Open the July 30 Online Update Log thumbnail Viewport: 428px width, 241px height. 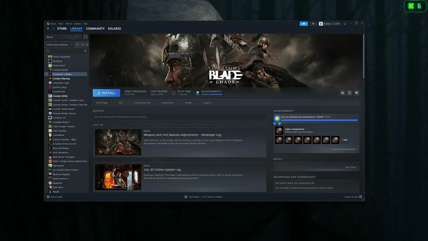pyautogui.click(x=118, y=177)
